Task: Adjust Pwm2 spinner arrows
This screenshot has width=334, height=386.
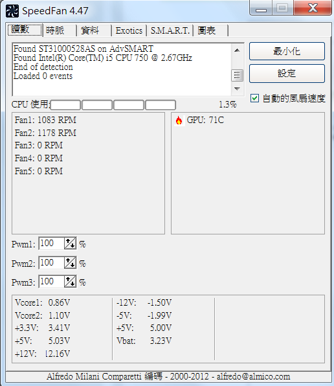Action: (x=70, y=263)
